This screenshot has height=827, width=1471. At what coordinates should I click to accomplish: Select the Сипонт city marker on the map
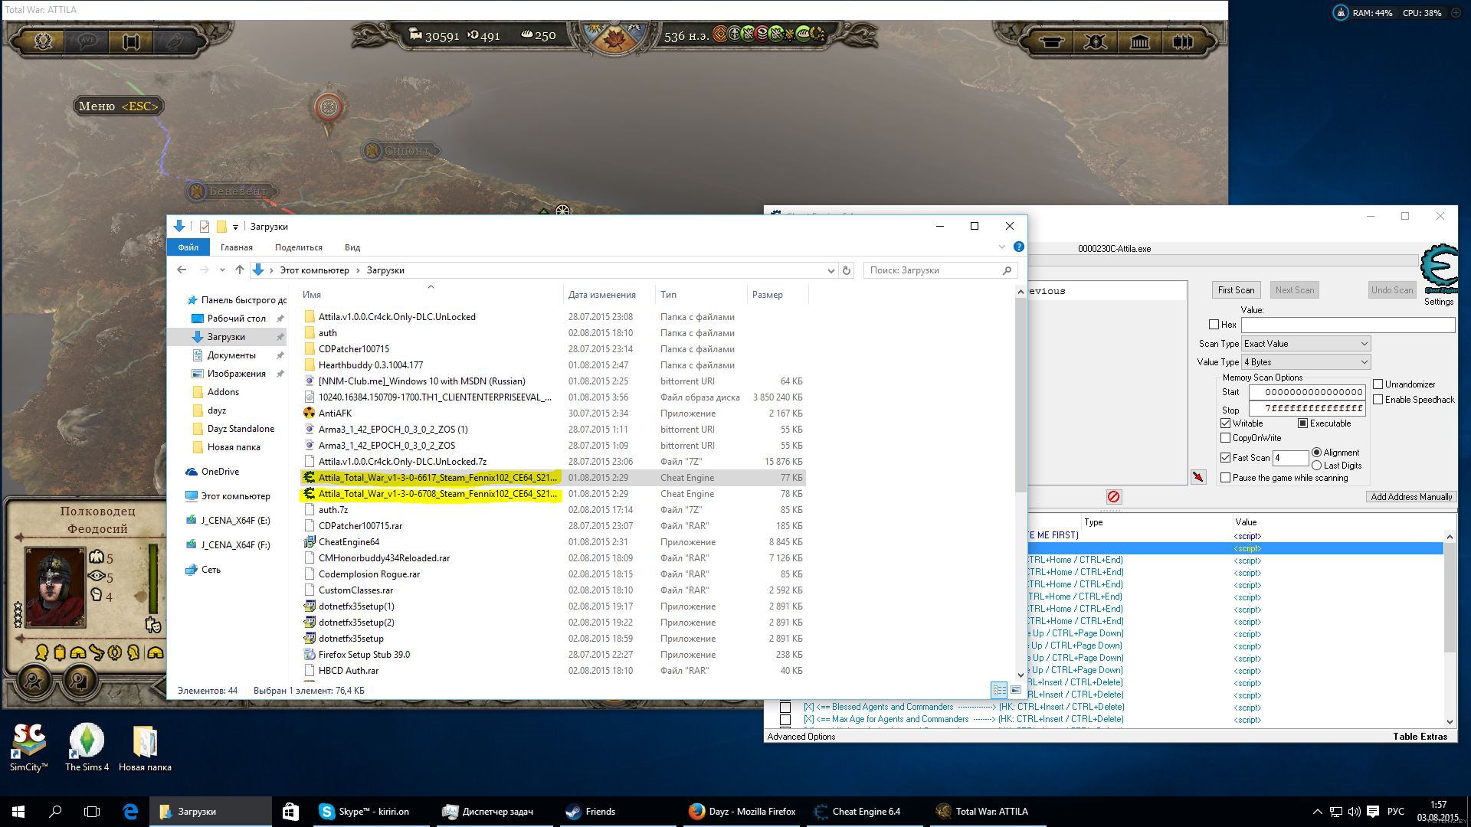pos(399,151)
